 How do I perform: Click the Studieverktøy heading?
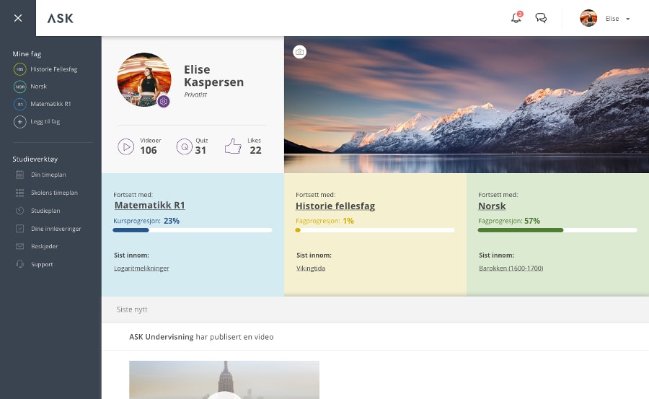(35, 159)
